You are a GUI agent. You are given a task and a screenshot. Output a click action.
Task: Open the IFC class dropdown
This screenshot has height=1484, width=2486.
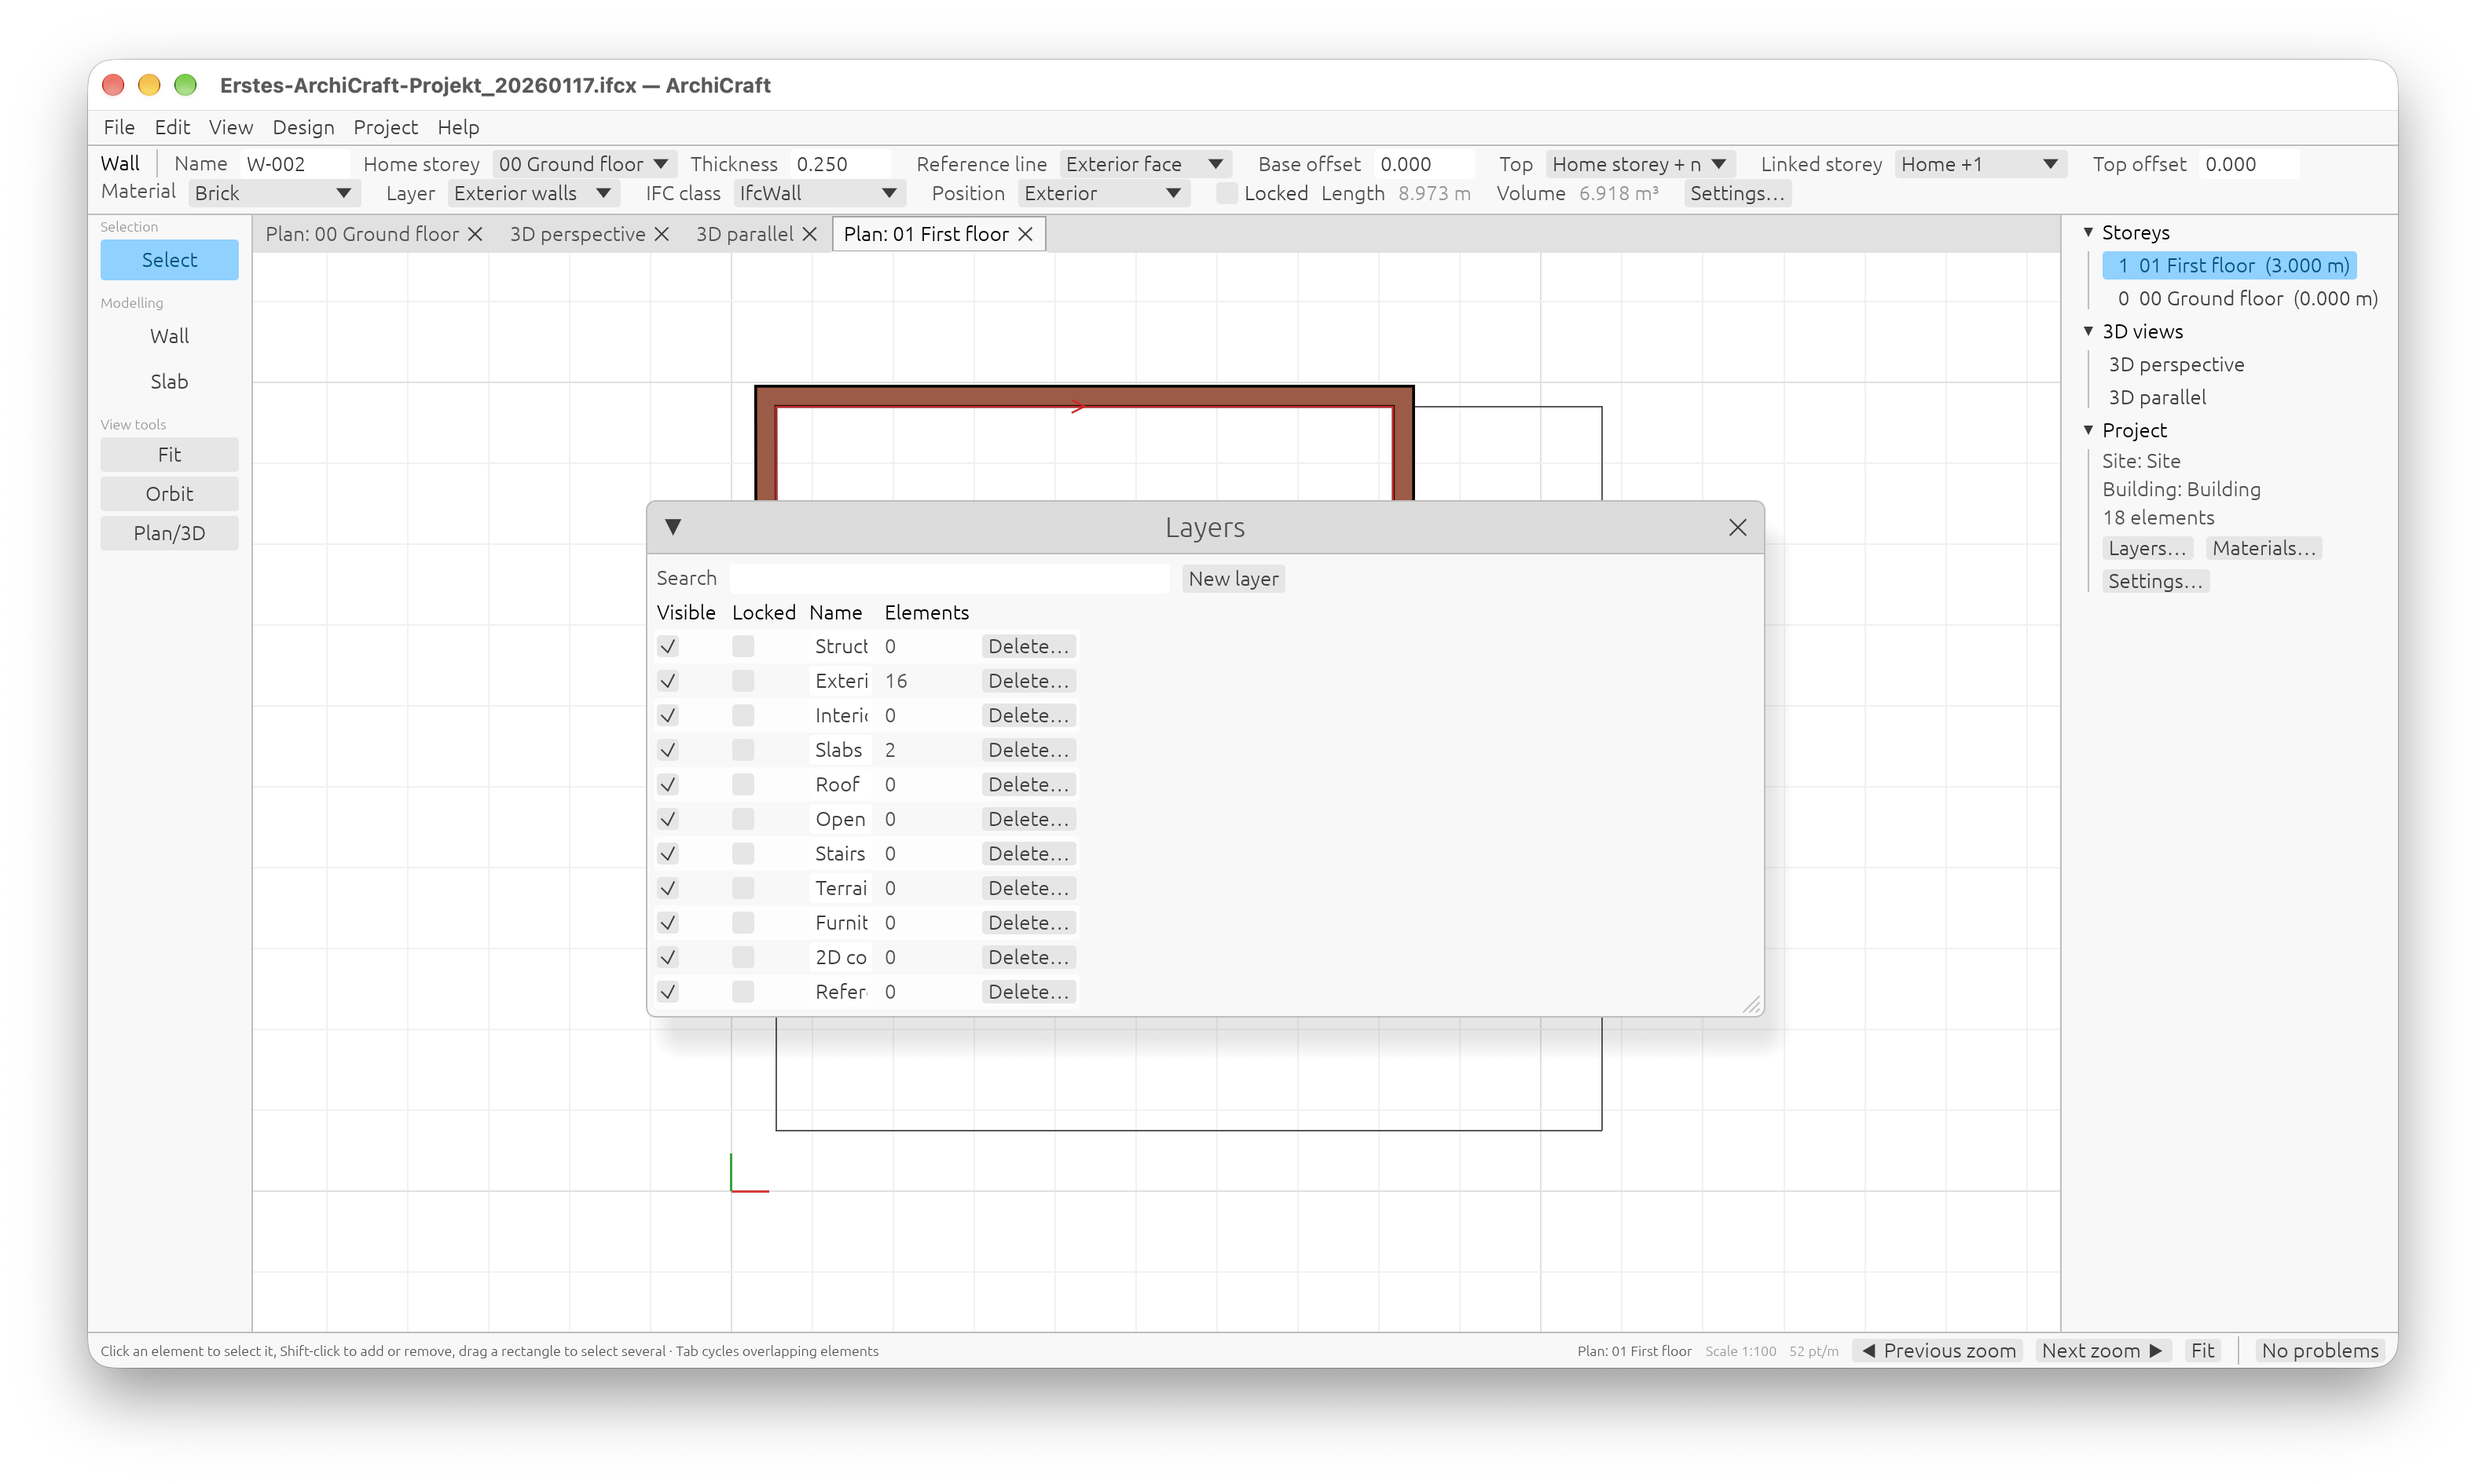(x=819, y=193)
